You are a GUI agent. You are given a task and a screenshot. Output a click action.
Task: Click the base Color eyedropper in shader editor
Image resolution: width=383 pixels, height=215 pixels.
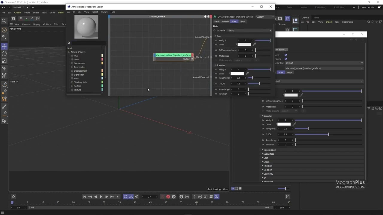pos(254,44)
